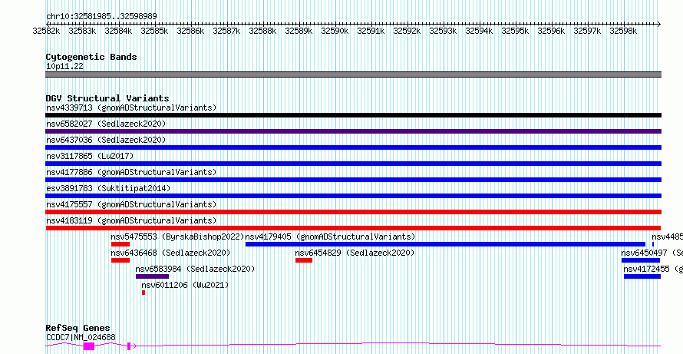Image resolution: width=683 pixels, height=354 pixels.
Task: Select the red bar under nsv4183119
Action: click(353, 228)
